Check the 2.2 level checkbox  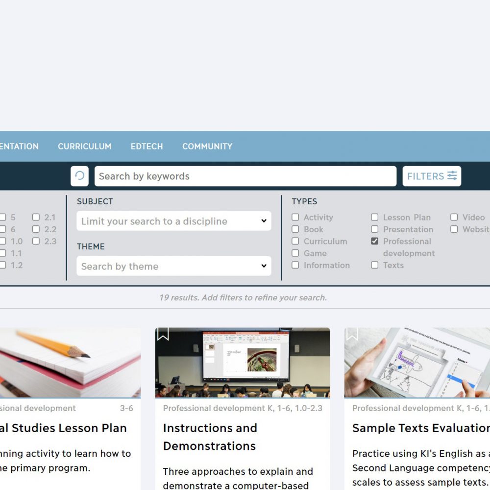36,229
